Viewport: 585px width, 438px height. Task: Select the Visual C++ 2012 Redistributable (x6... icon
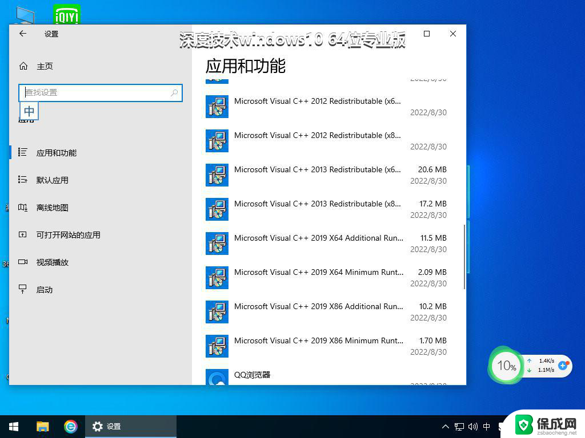click(x=217, y=107)
